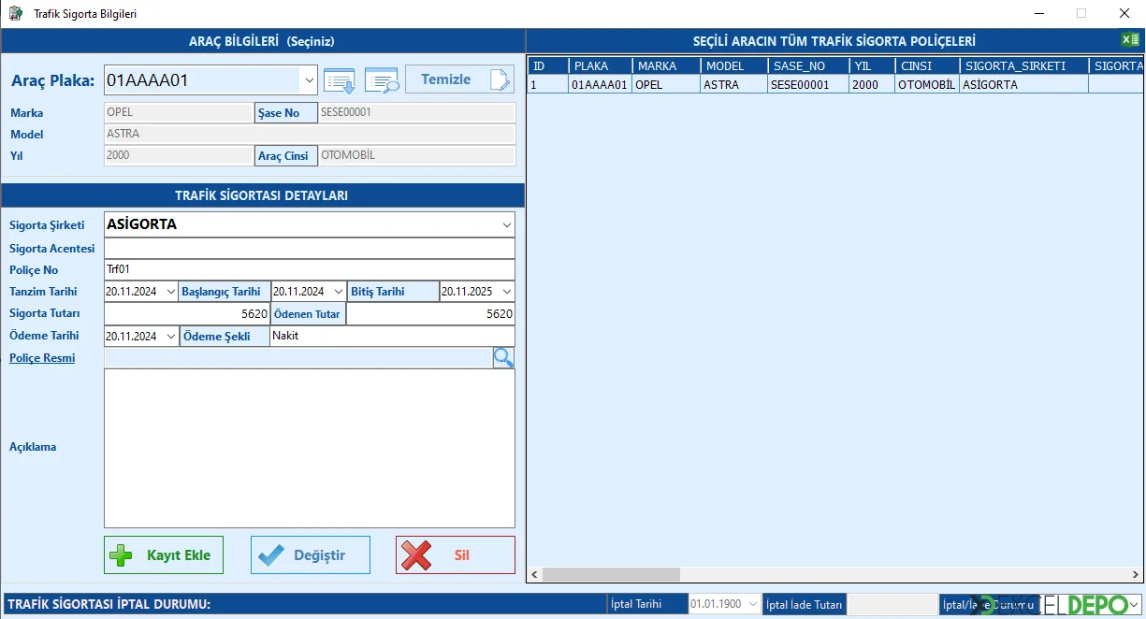Click the red Sil delete button
Viewport: 1146px width, 619px height.
(455, 554)
